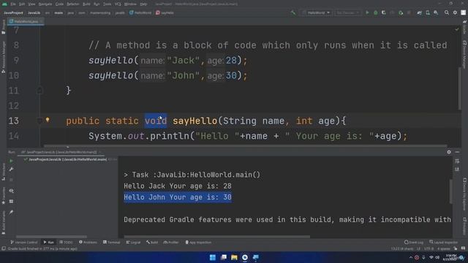
Task: Click the green Debug bug icon
Action: click(x=375, y=13)
